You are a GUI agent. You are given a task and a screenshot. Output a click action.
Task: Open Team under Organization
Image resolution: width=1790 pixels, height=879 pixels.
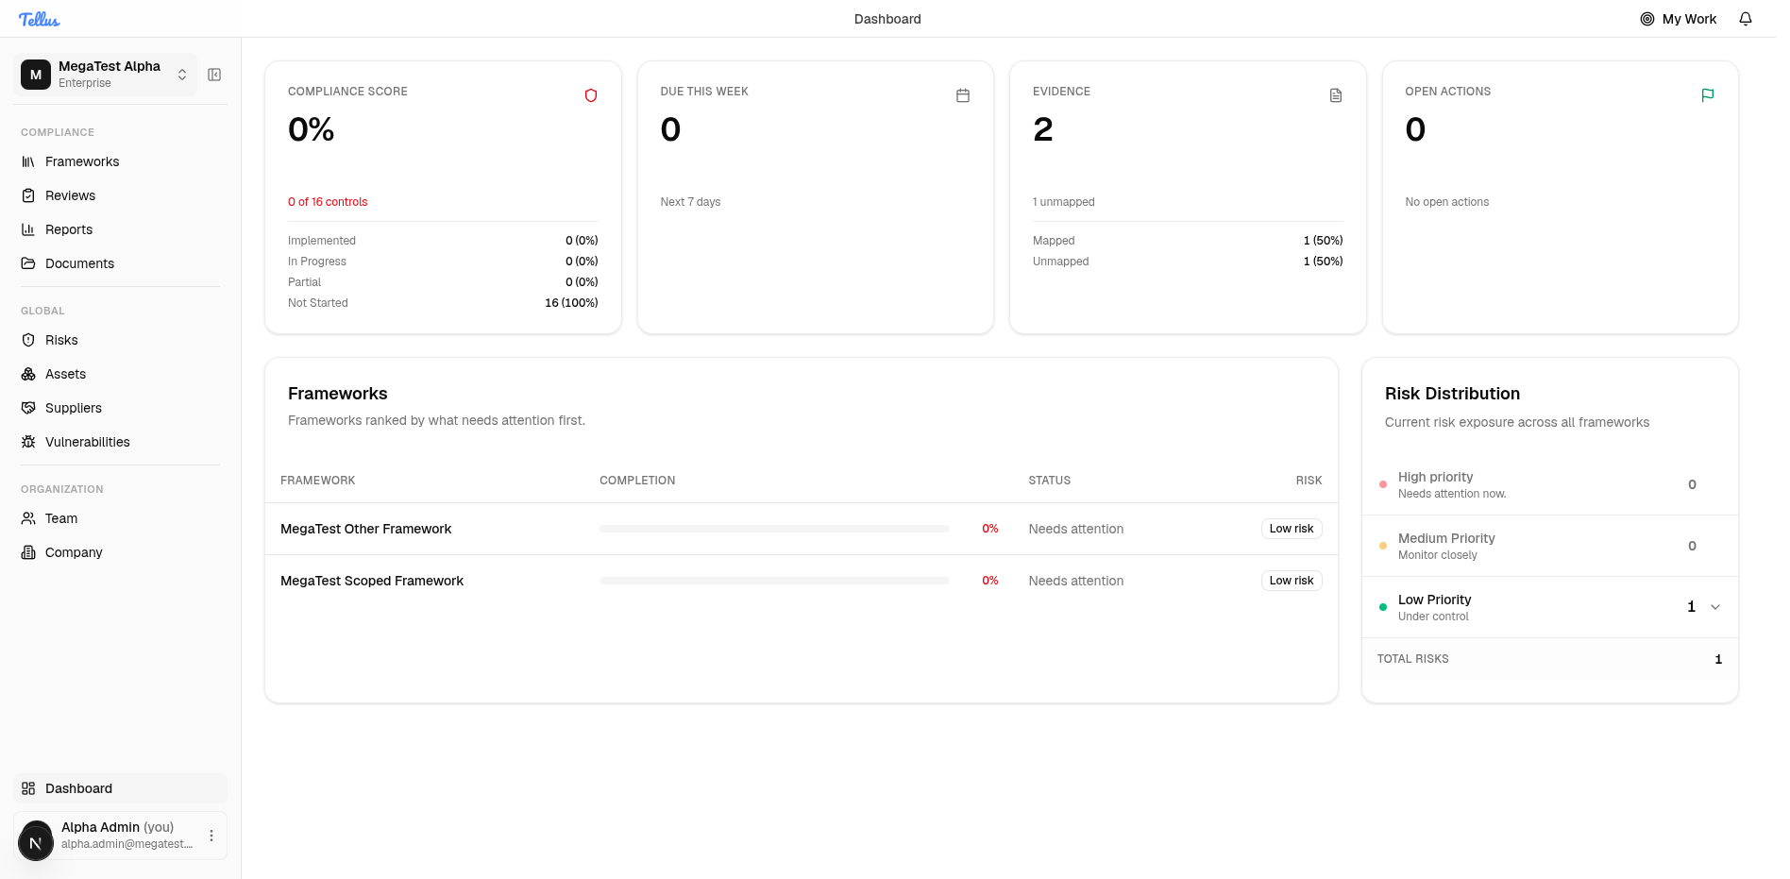[120, 518]
